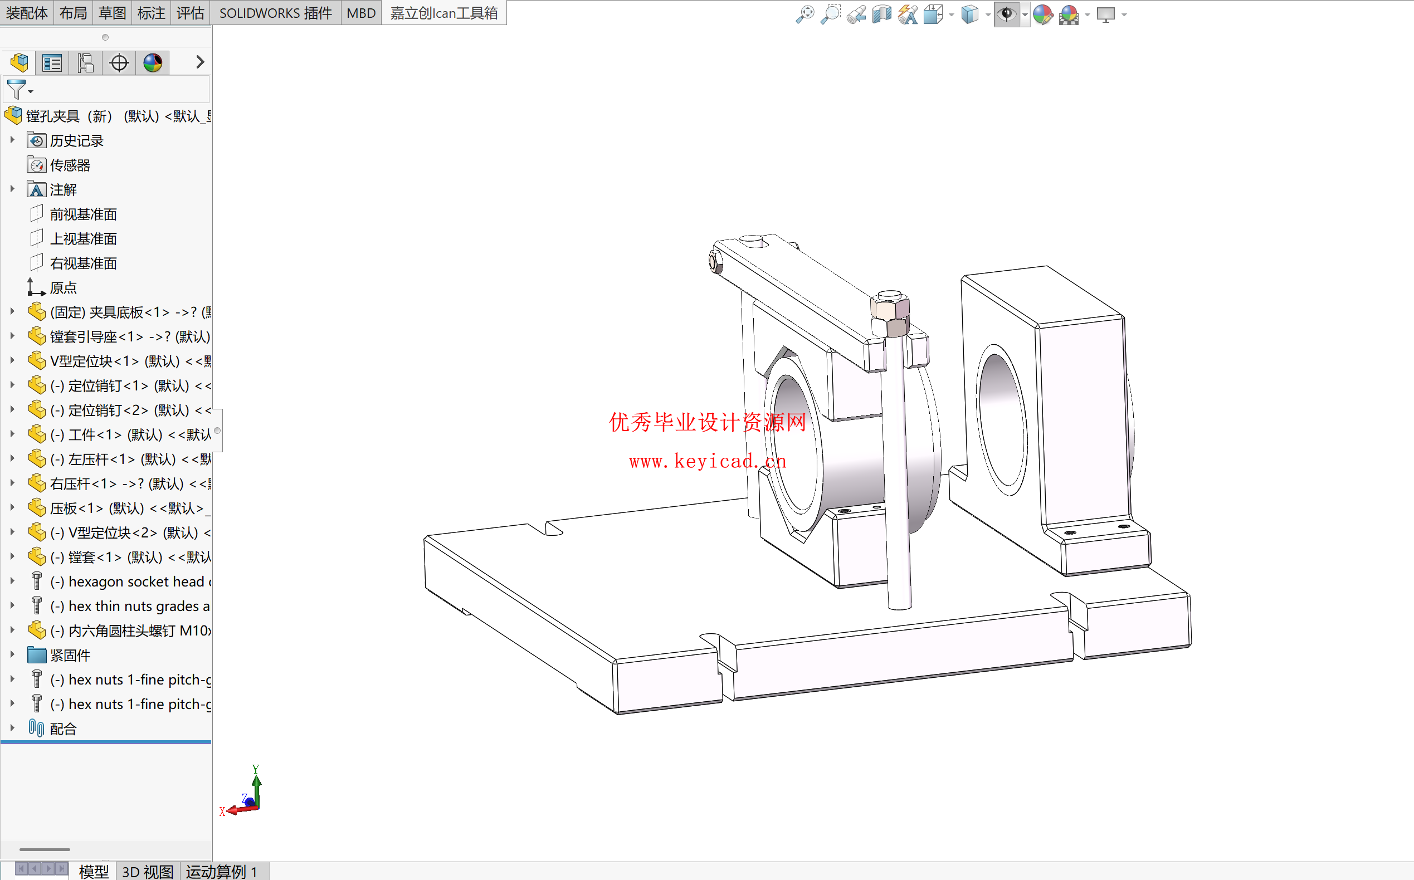
Task: Switch to the 标注 ribbon tab
Action: pyautogui.click(x=152, y=13)
